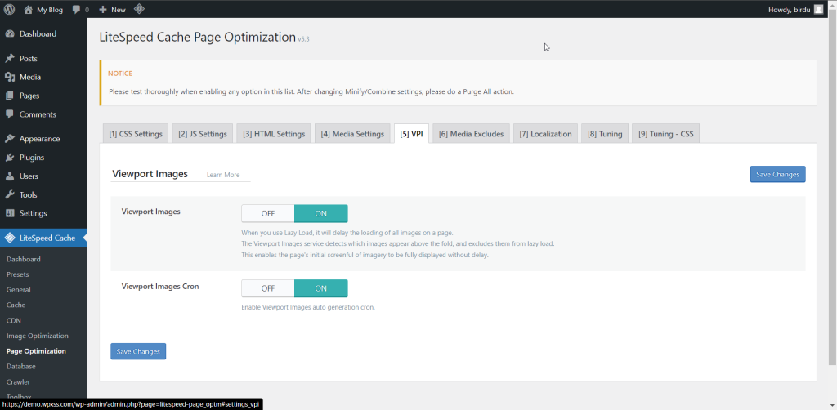Switch to the [6] Media Excludes tab
The image size is (837, 410).
pyautogui.click(x=472, y=134)
